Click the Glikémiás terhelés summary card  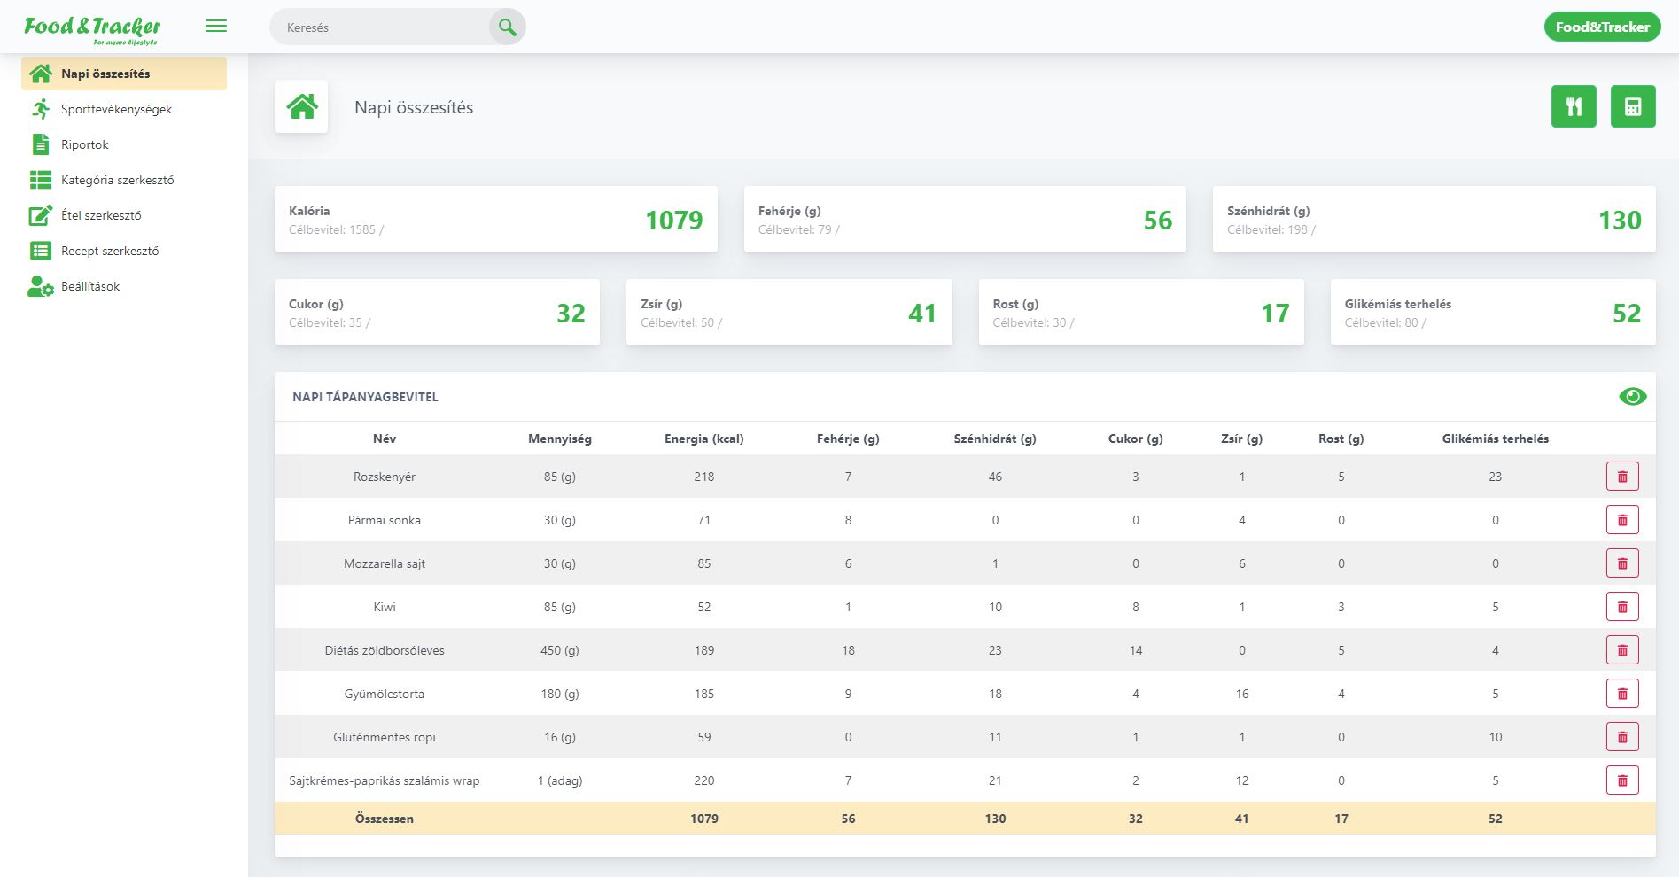pos(1493,312)
